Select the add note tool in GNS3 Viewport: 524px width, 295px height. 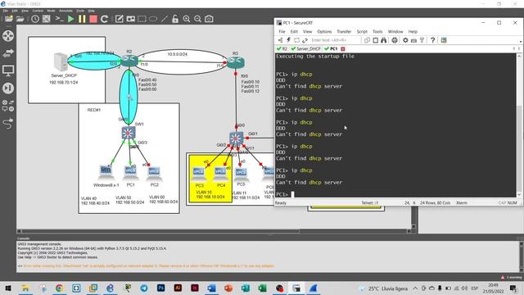click(x=120, y=19)
